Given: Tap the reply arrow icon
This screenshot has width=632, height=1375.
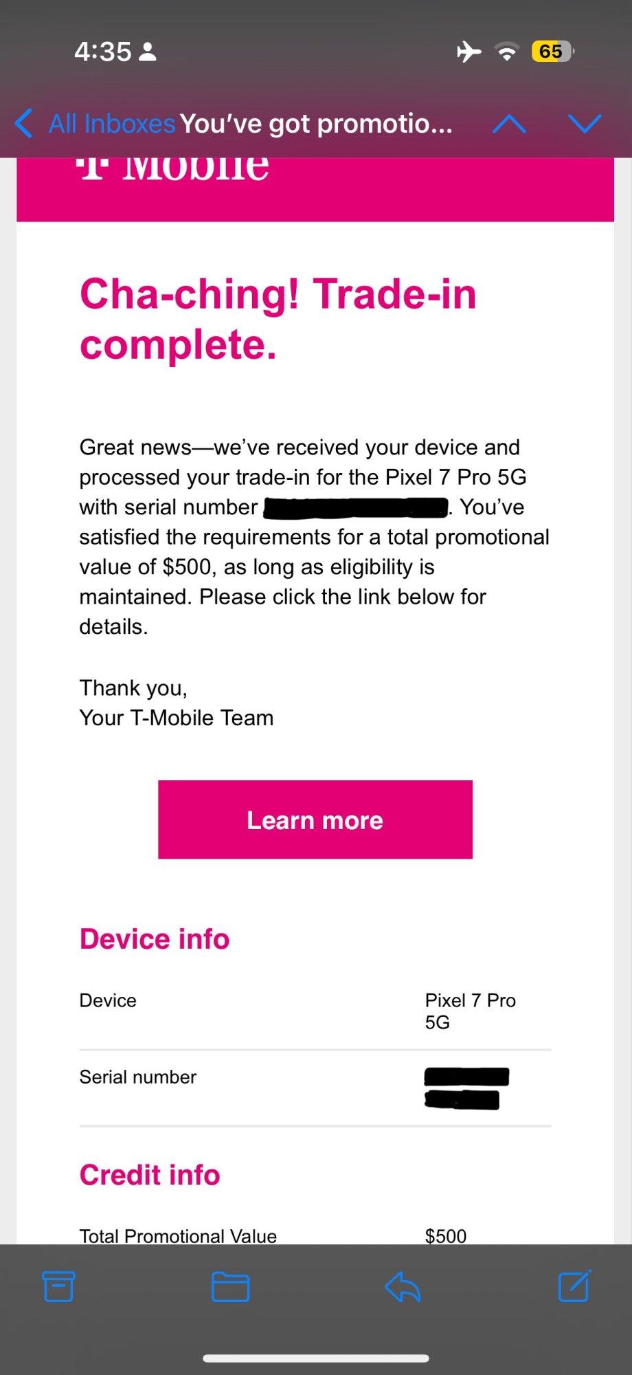Looking at the screenshot, I should (x=403, y=1286).
